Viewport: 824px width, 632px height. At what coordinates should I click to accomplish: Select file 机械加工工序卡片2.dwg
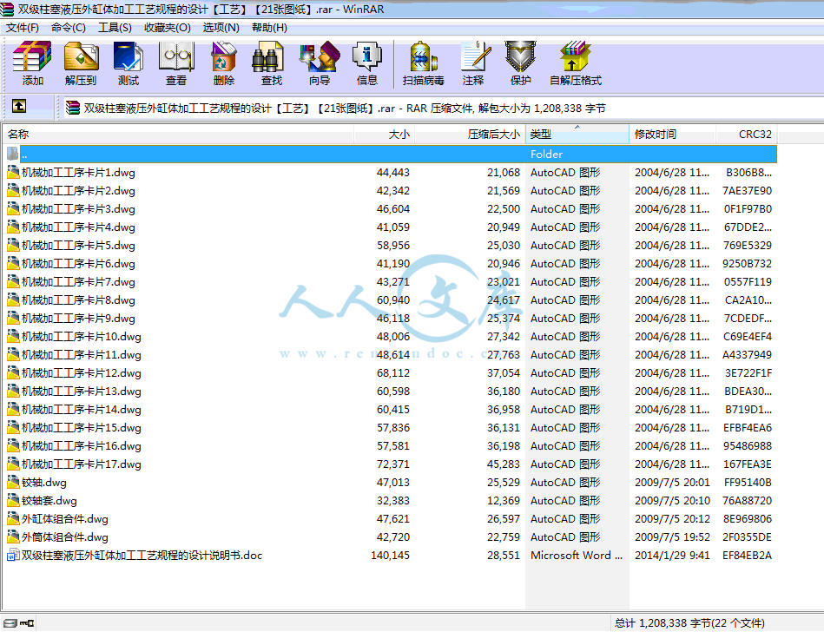point(78,191)
